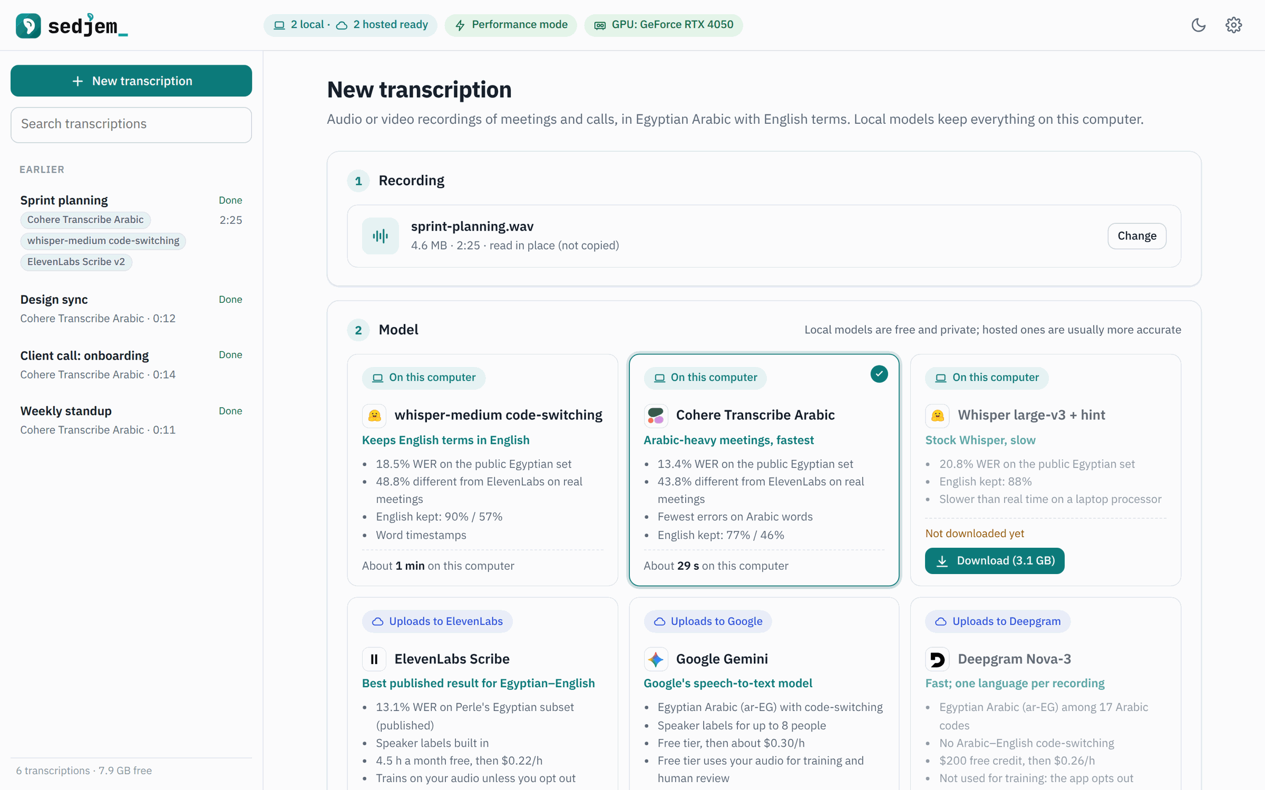Click the Google Gemini sparkle icon

[x=656, y=659]
